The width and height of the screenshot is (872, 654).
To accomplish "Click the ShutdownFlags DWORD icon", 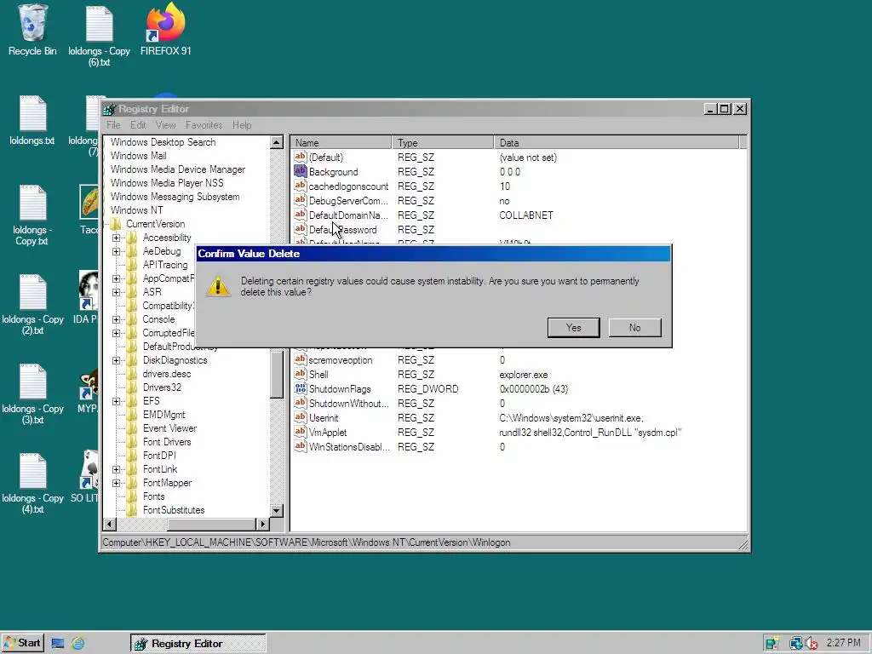I will coord(301,388).
